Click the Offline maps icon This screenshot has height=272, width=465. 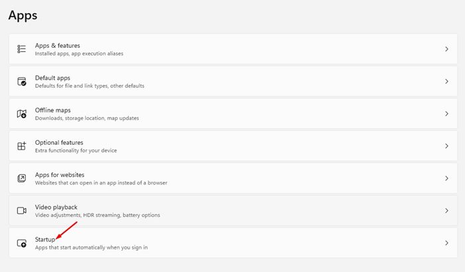(x=21, y=114)
